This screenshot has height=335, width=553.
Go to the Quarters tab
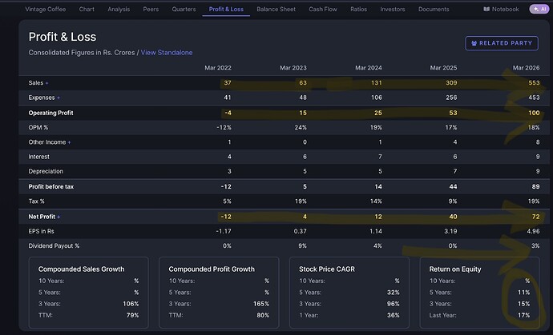[x=184, y=9]
